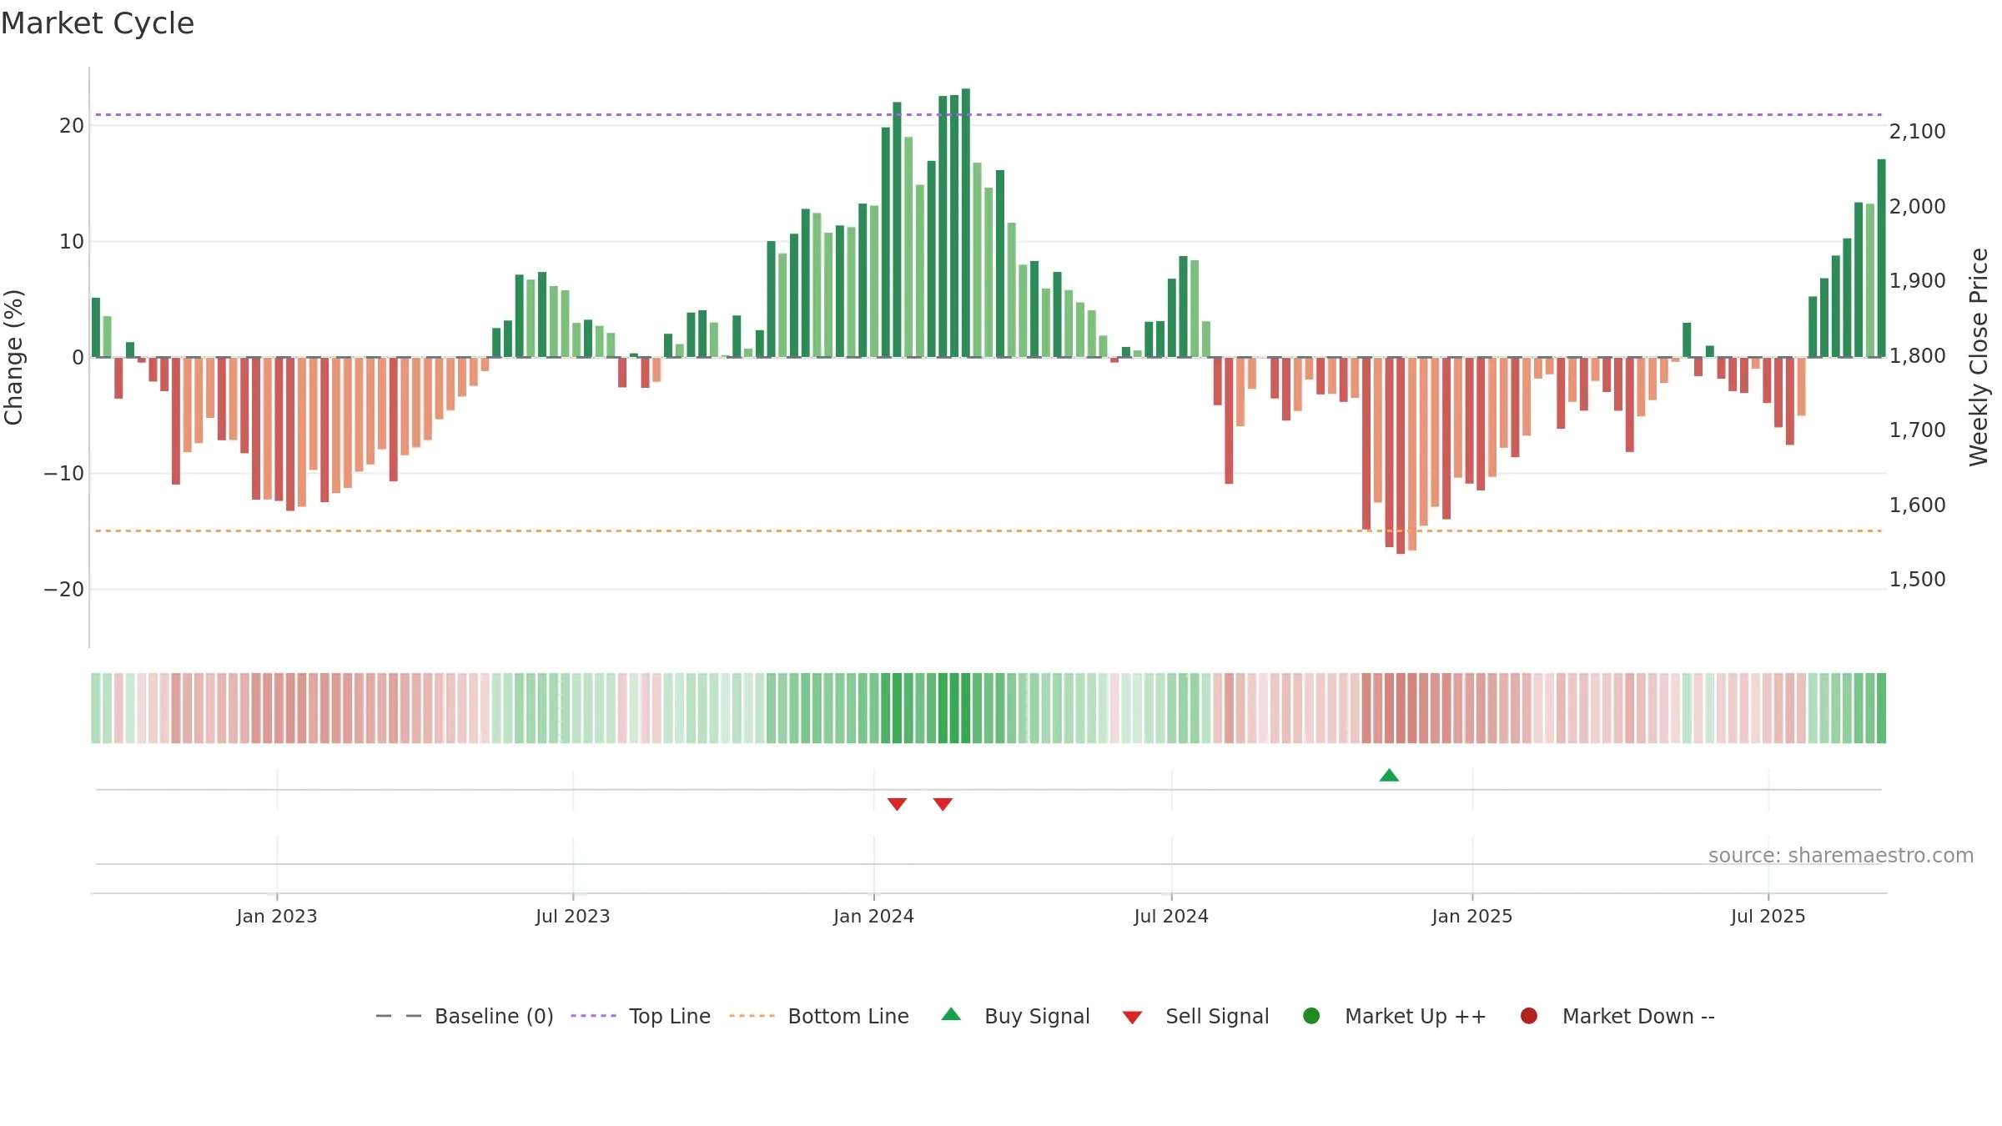The width and height of the screenshot is (2002, 1126).
Task: Click the Jul 2023 x-axis label
Action: click(x=573, y=916)
